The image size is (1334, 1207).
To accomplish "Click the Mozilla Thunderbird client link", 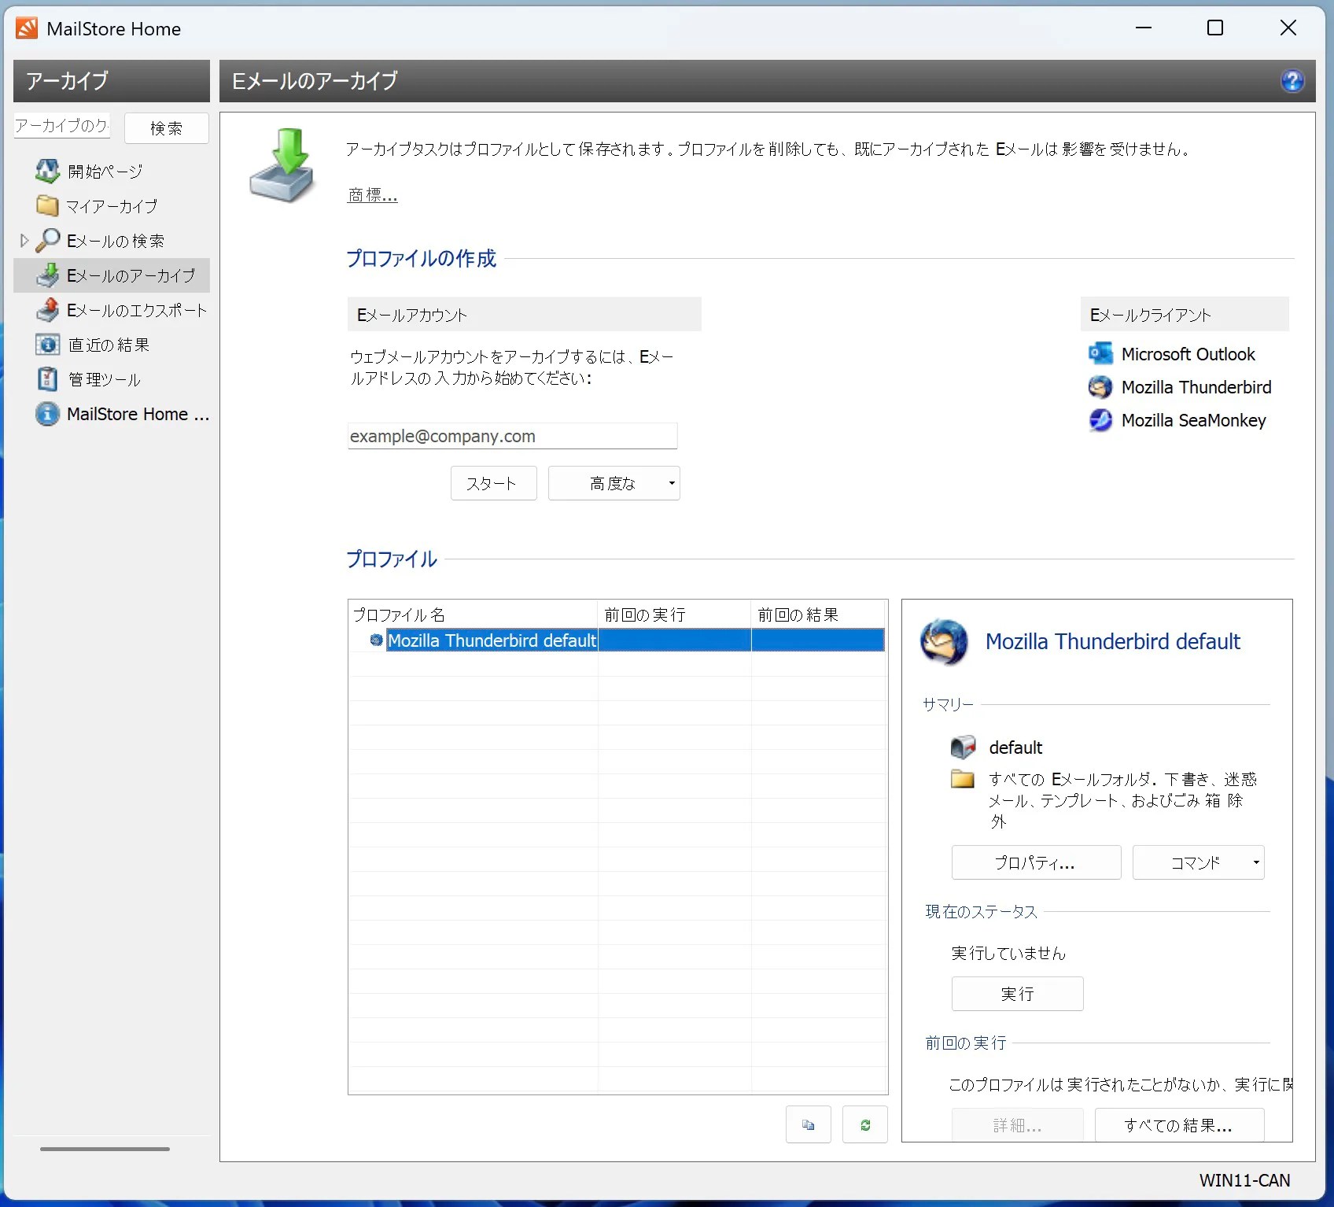I will [x=1196, y=387].
